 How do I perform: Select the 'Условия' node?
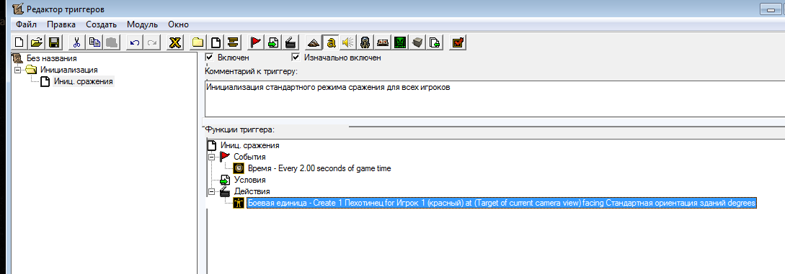click(x=249, y=181)
